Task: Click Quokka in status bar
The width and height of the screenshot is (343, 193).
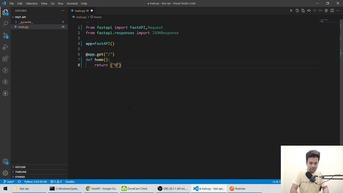Action: pyautogui.click(x=70, y=182)
